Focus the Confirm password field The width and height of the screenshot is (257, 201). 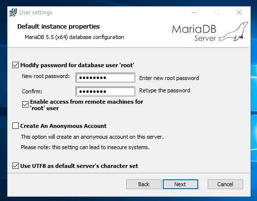point(105,91)
